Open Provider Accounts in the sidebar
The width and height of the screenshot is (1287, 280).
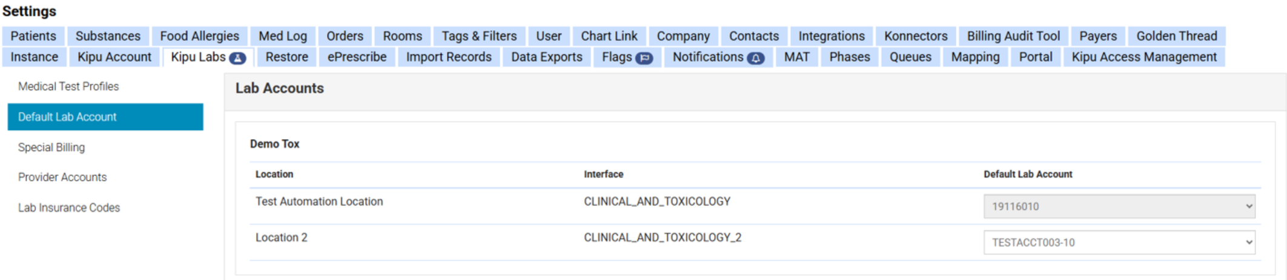coord(62,177)
